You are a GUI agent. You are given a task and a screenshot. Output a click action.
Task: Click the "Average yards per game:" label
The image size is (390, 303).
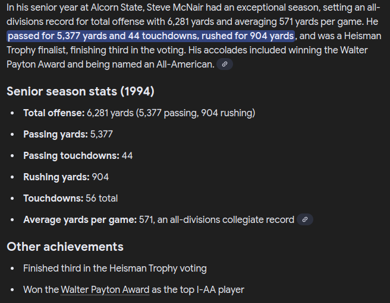coord(80,219)
